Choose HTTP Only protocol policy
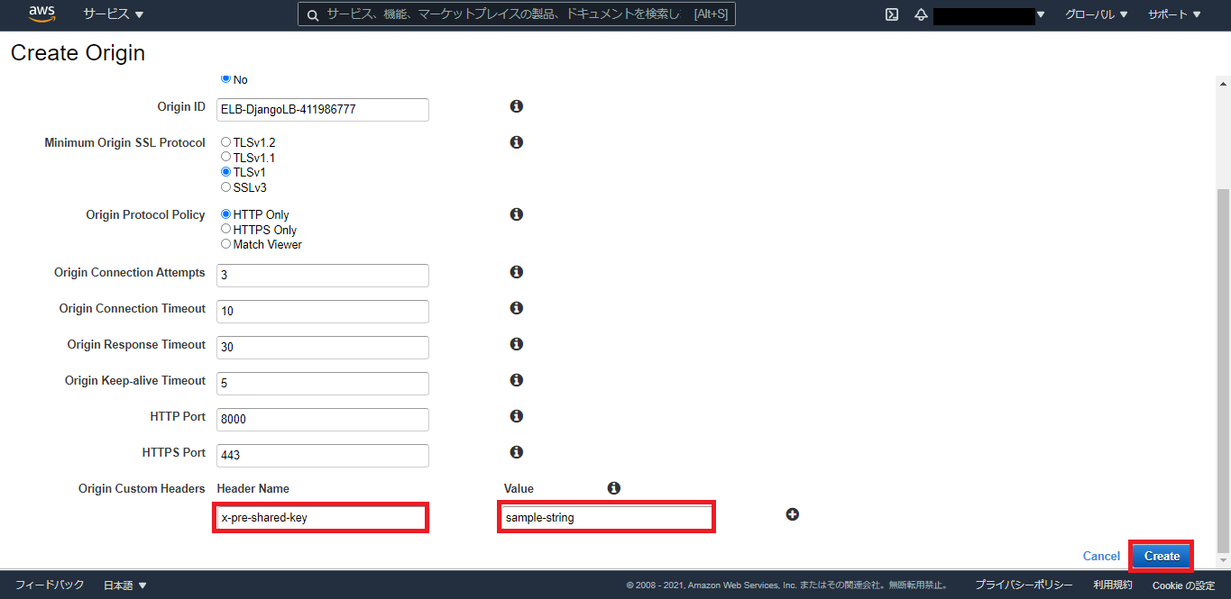Viewport: 1231px width, 599px height. pos(226,214)
